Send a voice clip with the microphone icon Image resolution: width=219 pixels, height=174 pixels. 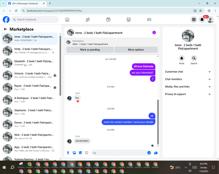click(68, 153)
